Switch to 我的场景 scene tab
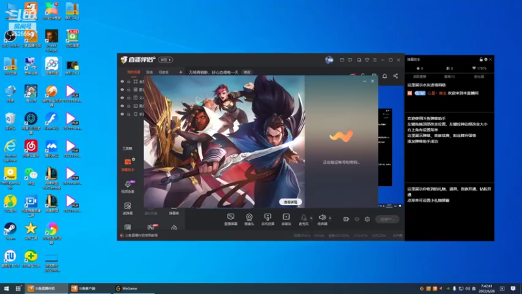This screenshot has width=522, height=294. click(134, 72)
